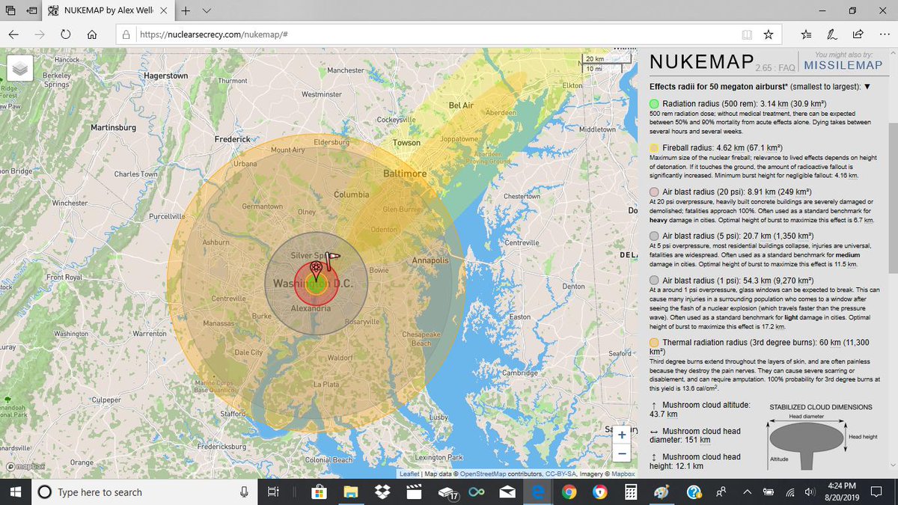Open the Windows Start menu
Screen dimensions: 898x505
(16, 492)
